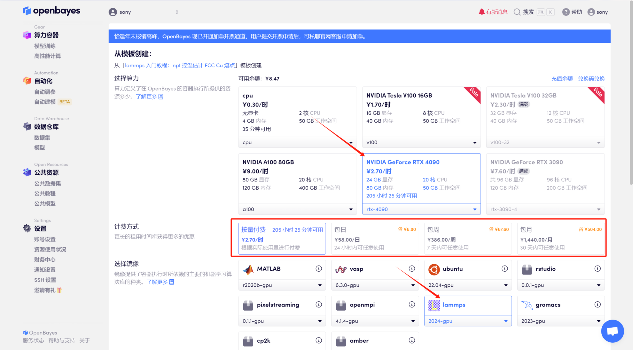Image resolution: width=633 pixels, height=350 pixels.
Task: Click the openbayes logo
Action: point(51,11)
